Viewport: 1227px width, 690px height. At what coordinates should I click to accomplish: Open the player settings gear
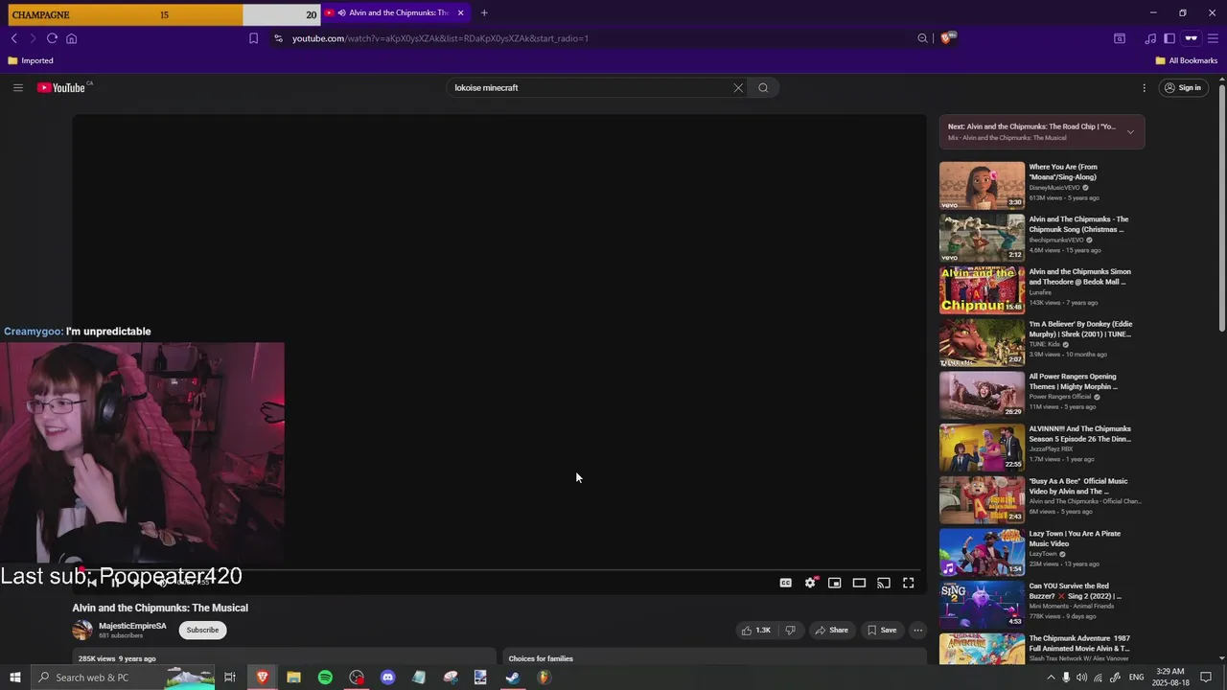click(x=811, y=583)
